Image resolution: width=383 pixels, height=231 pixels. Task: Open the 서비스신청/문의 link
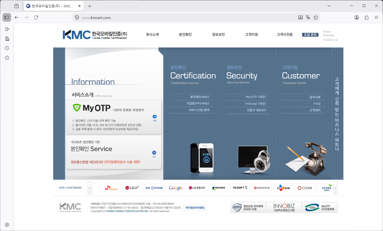pyautogui.click(x=199, y=110)
